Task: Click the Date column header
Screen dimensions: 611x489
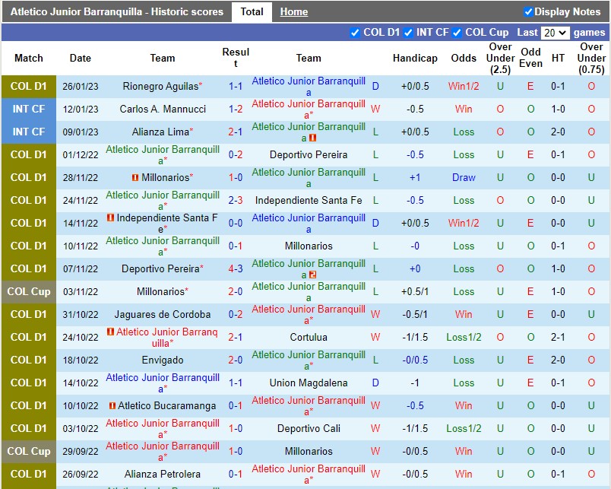Action: pyautogui.click(x=80, y=59)
